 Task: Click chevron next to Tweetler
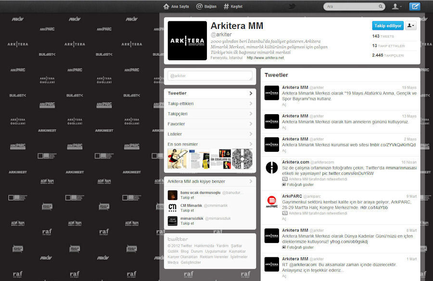tap(251, 94)
